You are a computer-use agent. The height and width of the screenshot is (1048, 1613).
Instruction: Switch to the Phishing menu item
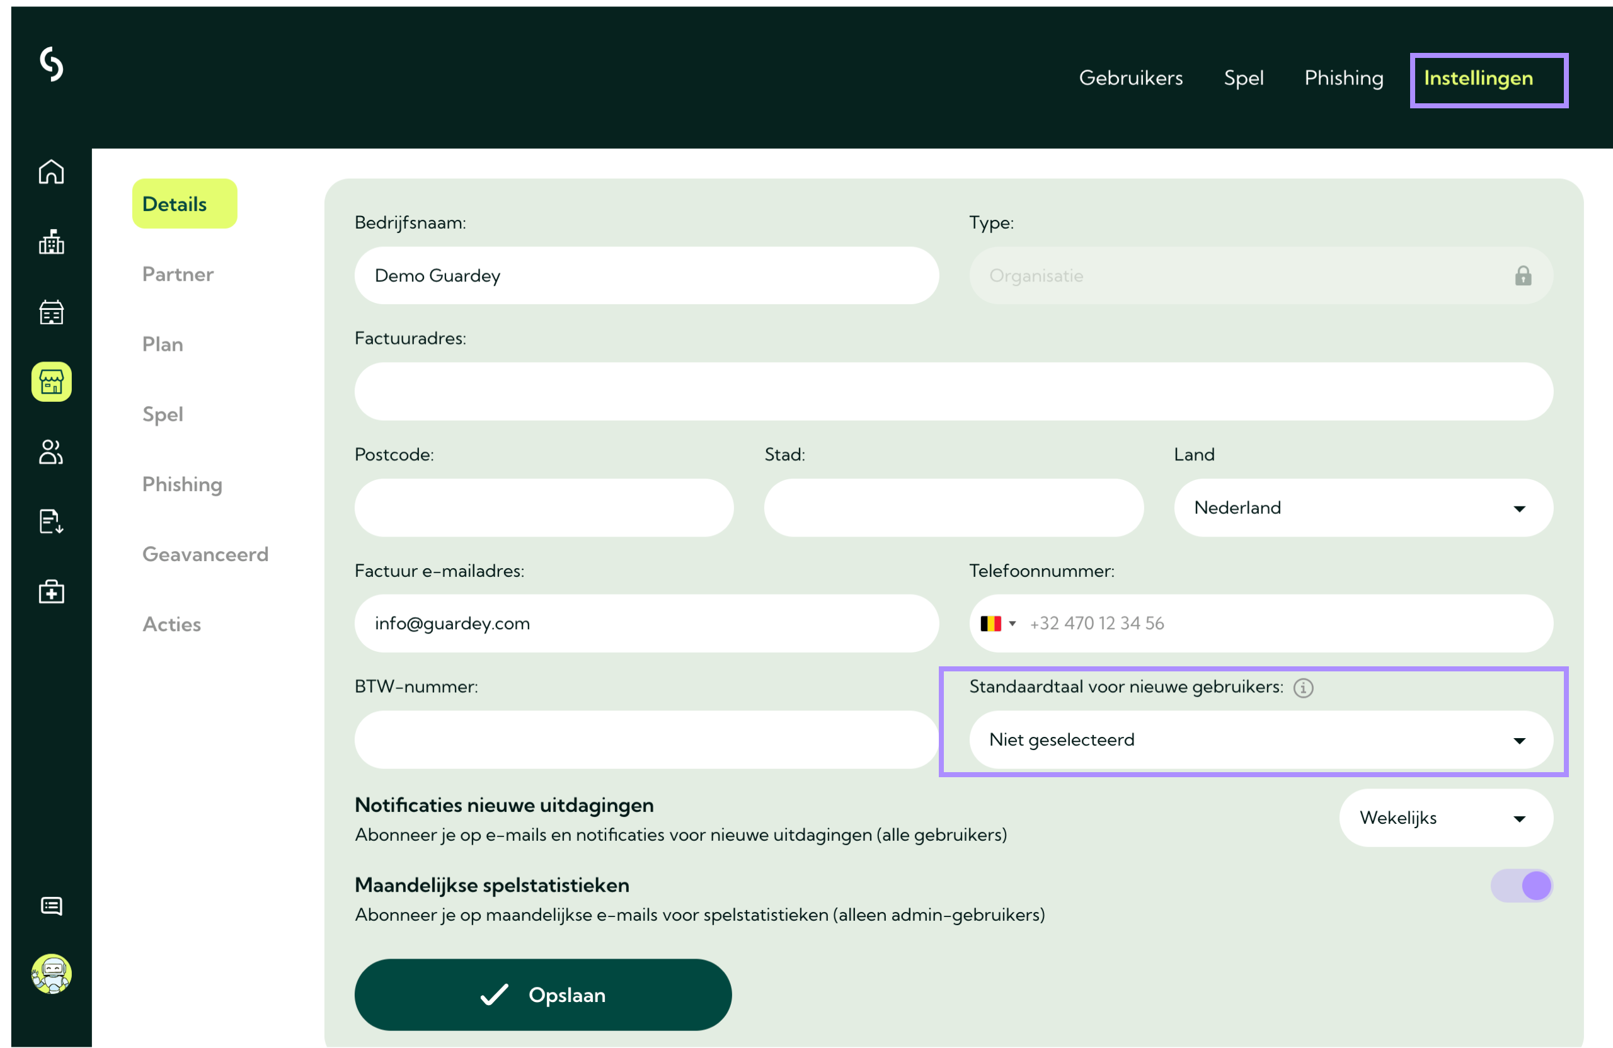[1344, 78]
